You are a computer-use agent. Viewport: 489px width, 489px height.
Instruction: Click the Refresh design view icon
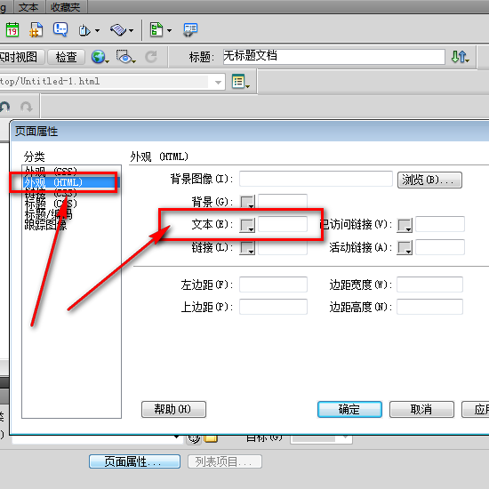(151, 57)
